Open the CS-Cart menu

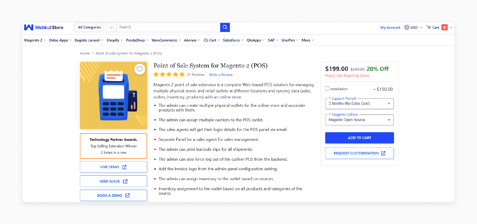click(212, 40)
